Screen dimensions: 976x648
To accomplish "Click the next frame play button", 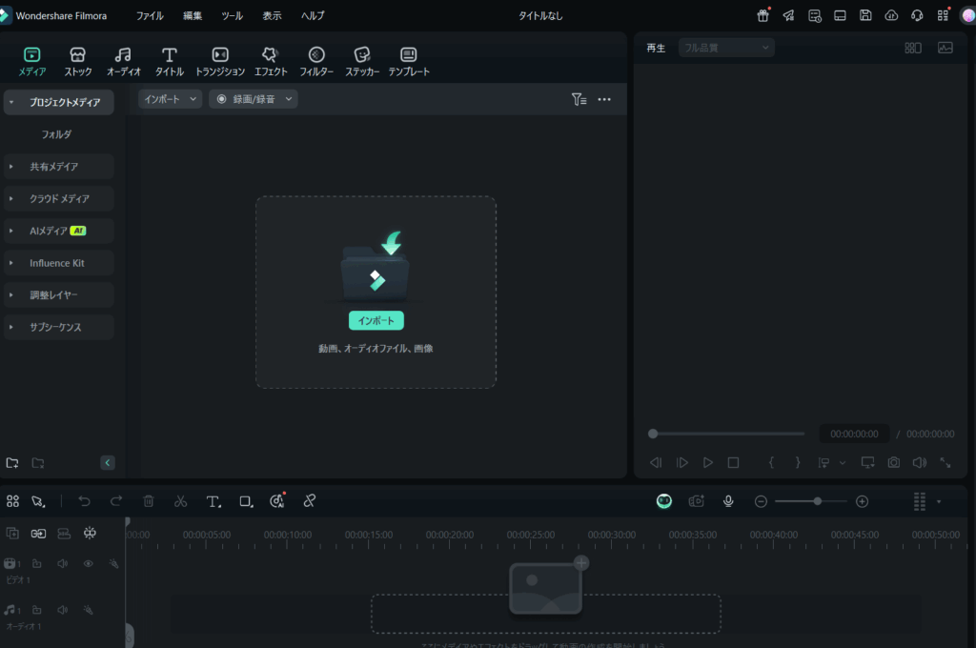I will [x=682, y=462].
